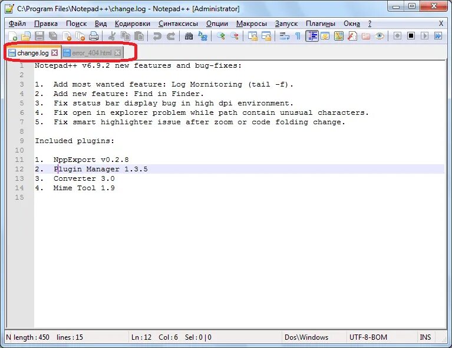Image resolution: width=452 pixels, height=348 pixels.
Task: Click Dos\Windows line ending in status bar
Action: click(306, 337)
